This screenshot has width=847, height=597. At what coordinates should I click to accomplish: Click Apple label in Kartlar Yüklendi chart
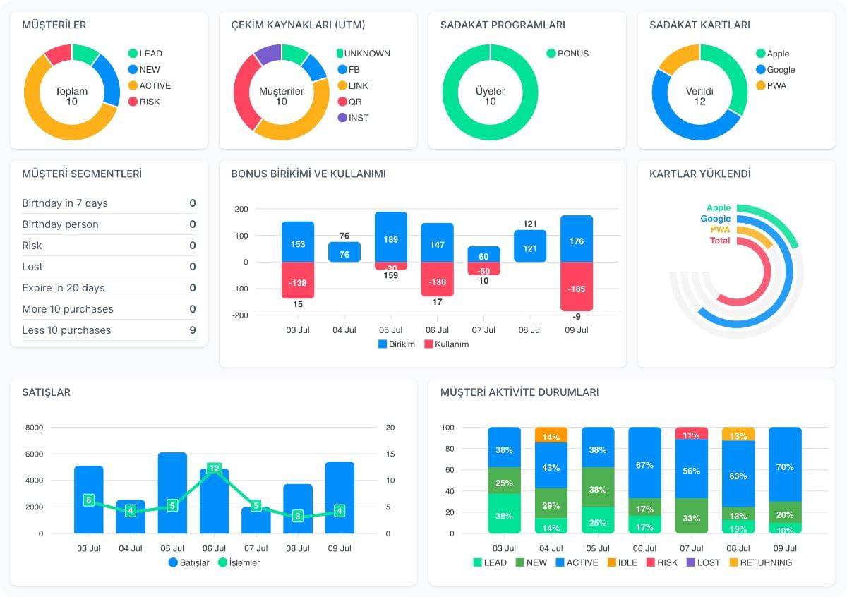click(719, 208)
